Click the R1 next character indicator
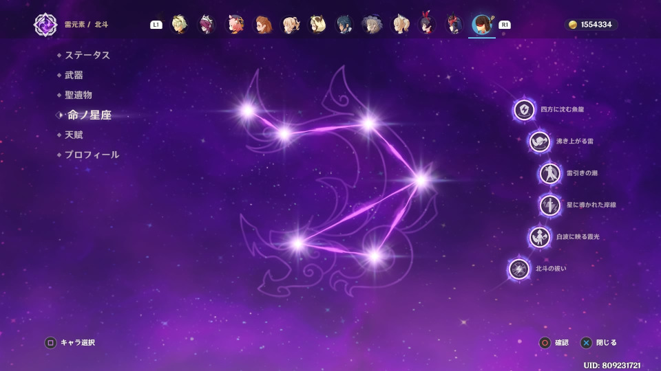The image size is (661, 371). point(505,25)
